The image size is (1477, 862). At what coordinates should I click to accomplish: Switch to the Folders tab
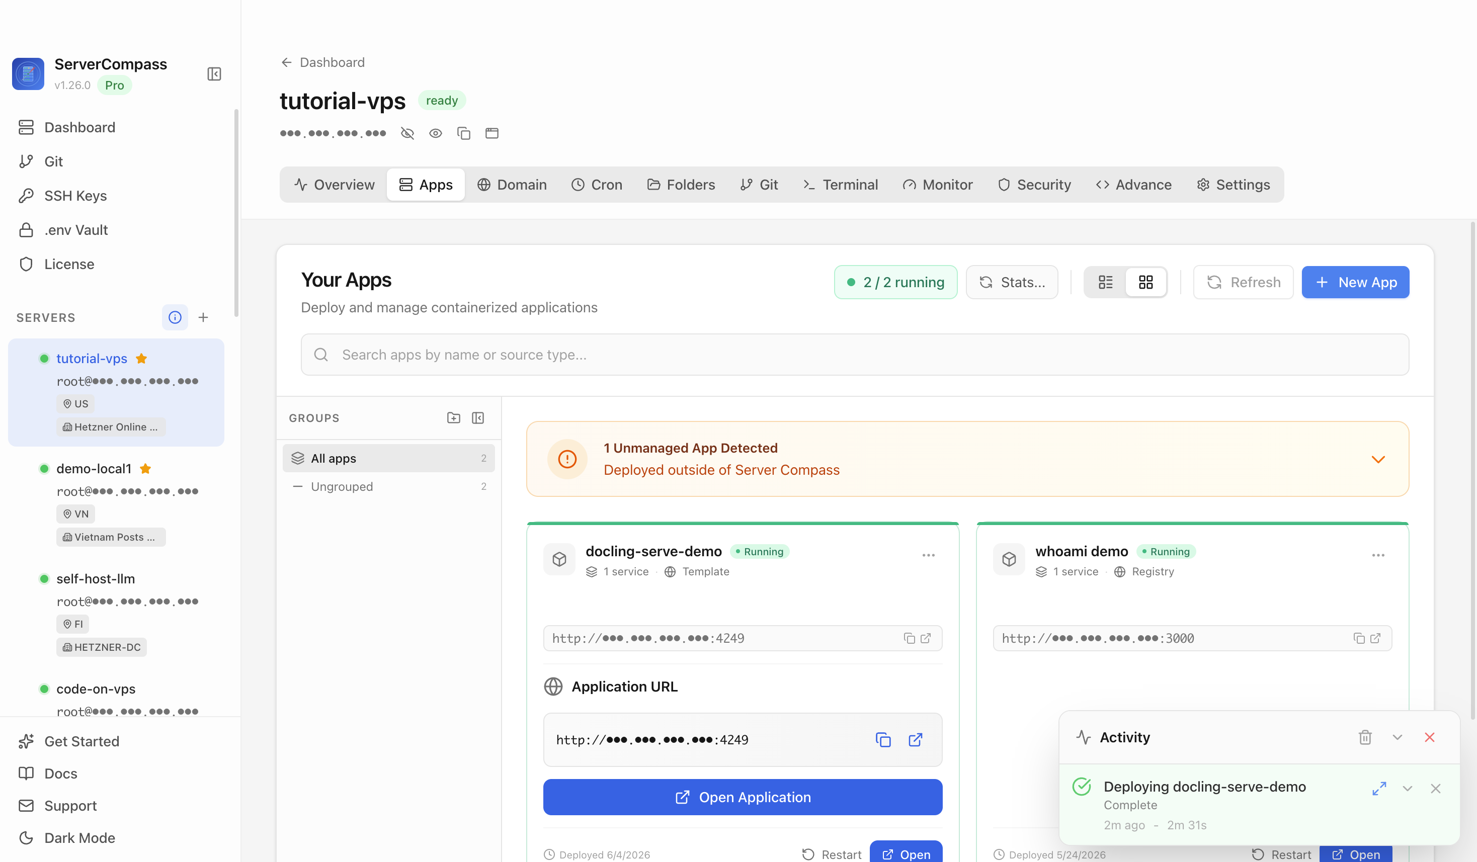pos(681,185)
